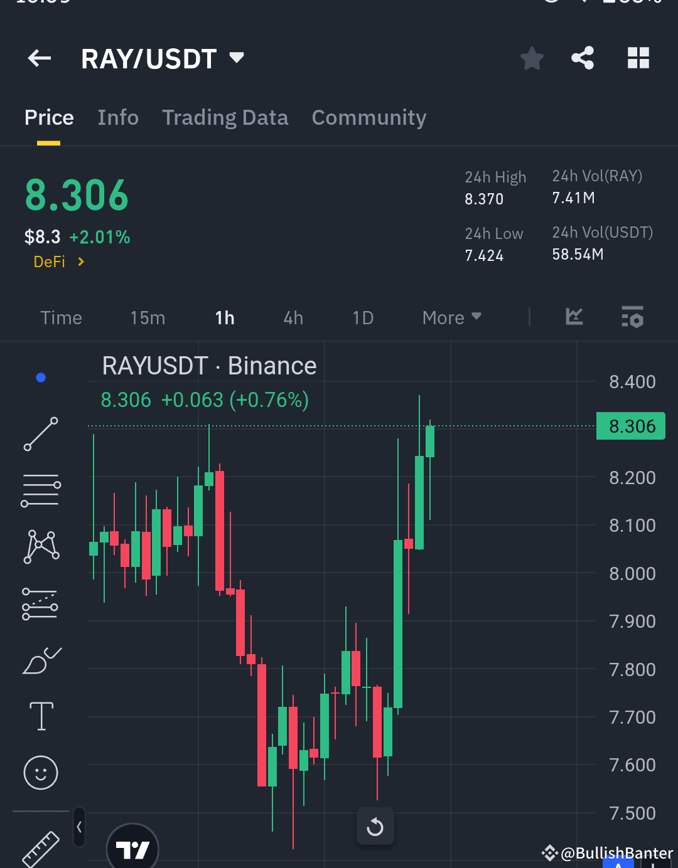Go back using the back arrow
The height and width of the screenshot is (868, 678).
39,58
